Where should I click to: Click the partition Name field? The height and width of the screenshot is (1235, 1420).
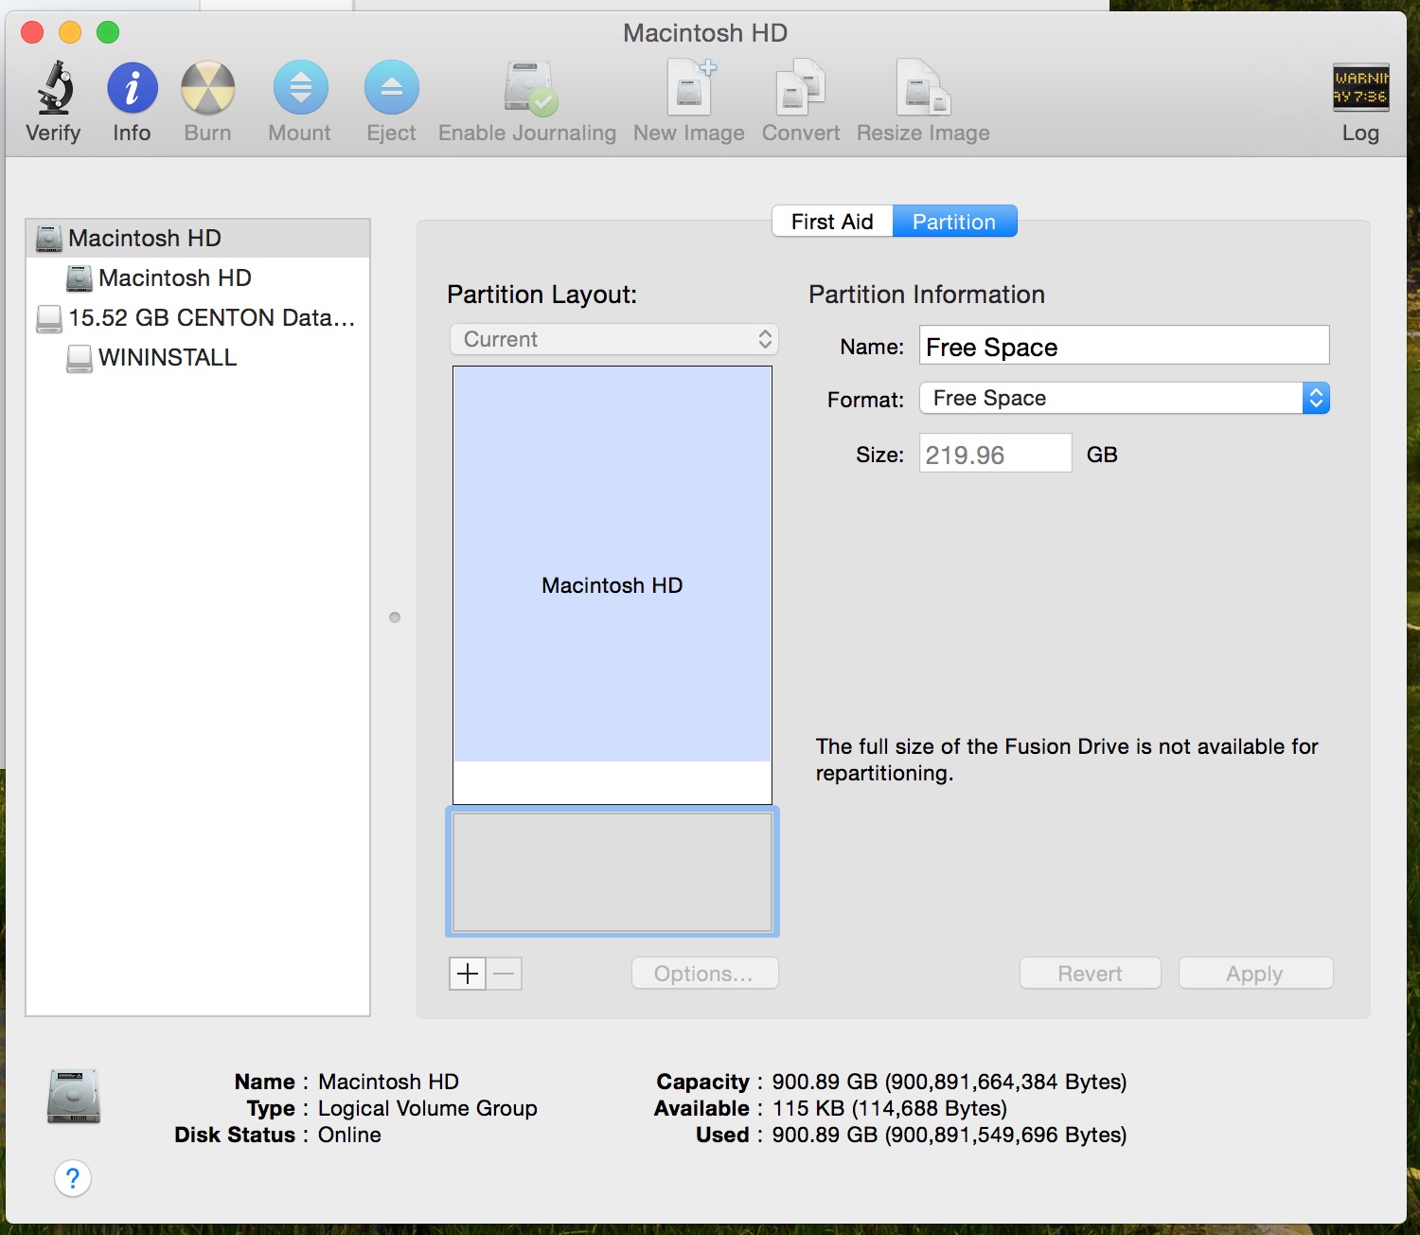(1125, 347)
